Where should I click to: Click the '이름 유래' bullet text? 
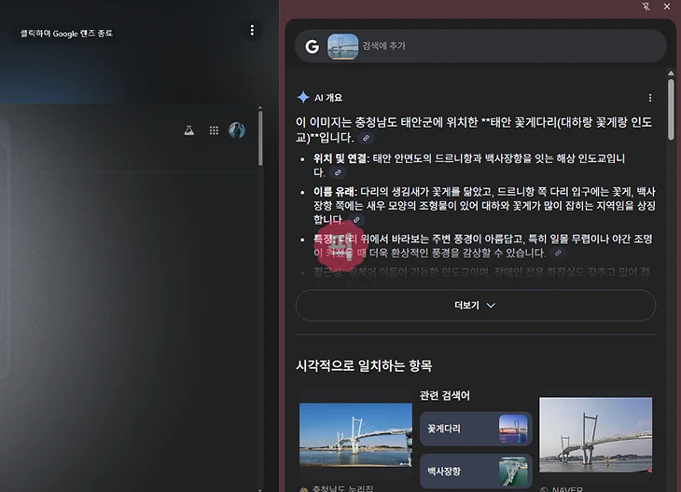click(x=334, y=192)
